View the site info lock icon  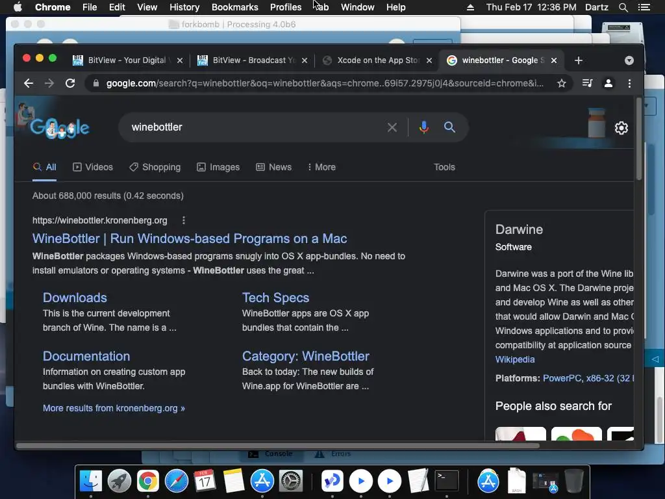point(96,83)
